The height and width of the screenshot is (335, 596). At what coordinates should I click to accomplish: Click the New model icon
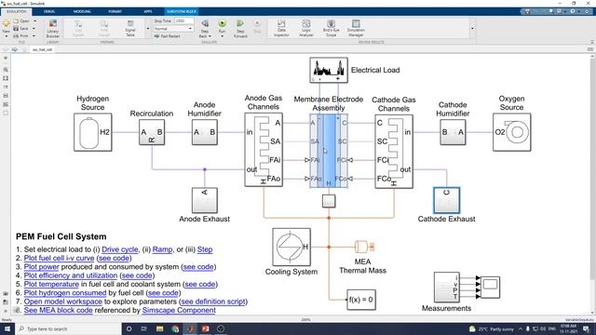(x=7, y=24)
